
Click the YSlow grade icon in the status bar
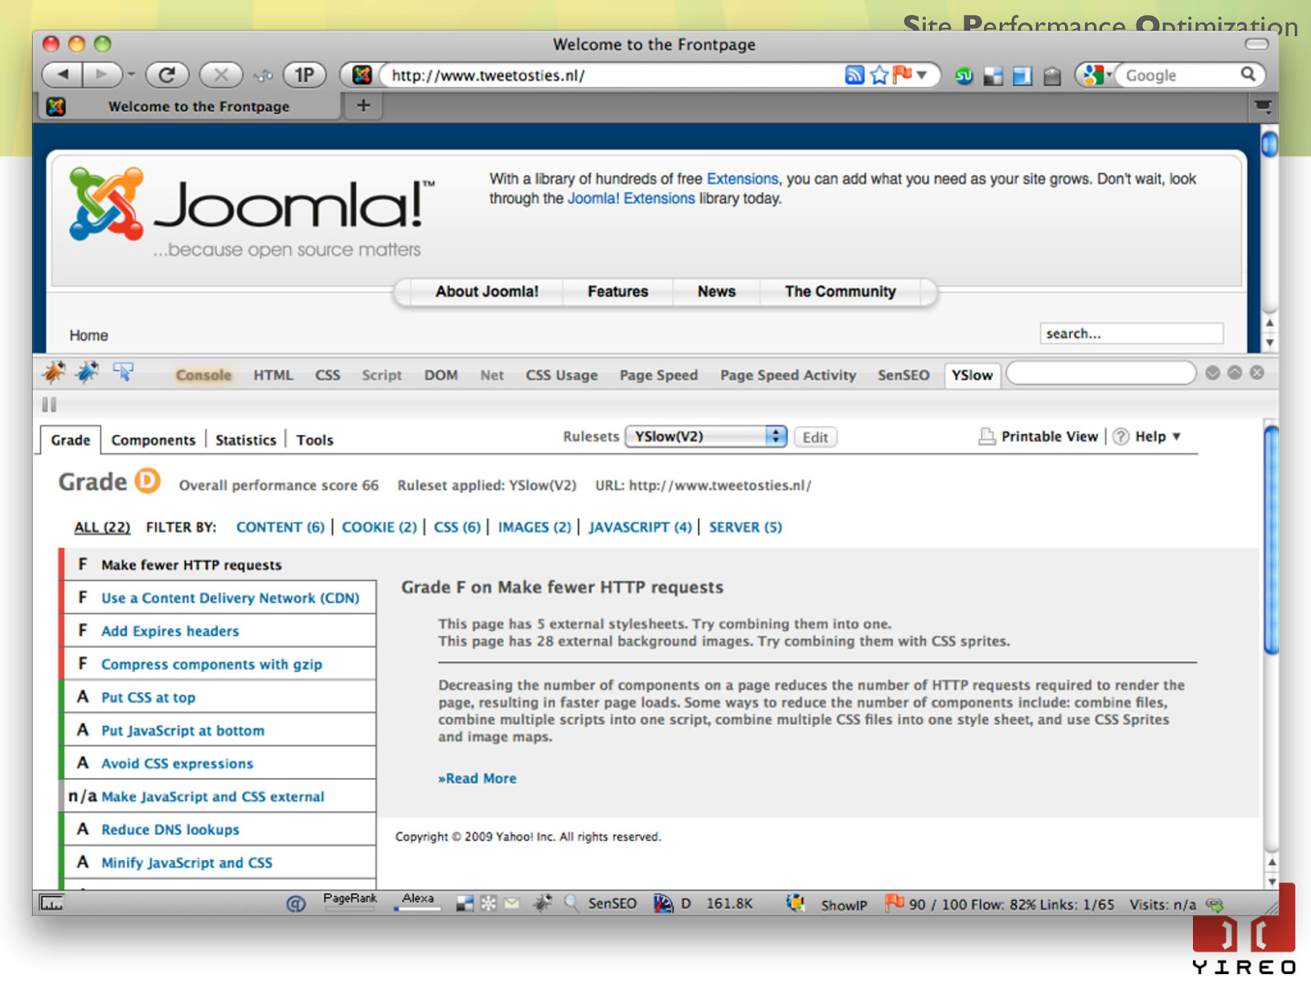[663, 904]
